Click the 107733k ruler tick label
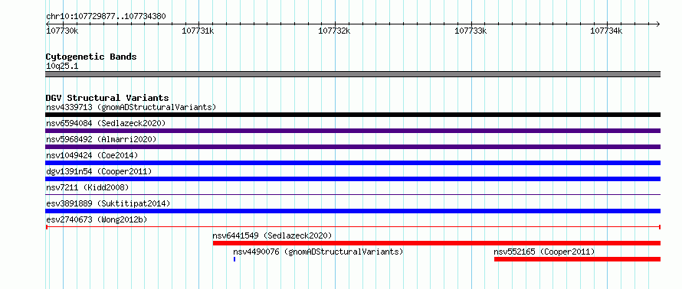Screen dimensions: 682x289 [471, 31]
